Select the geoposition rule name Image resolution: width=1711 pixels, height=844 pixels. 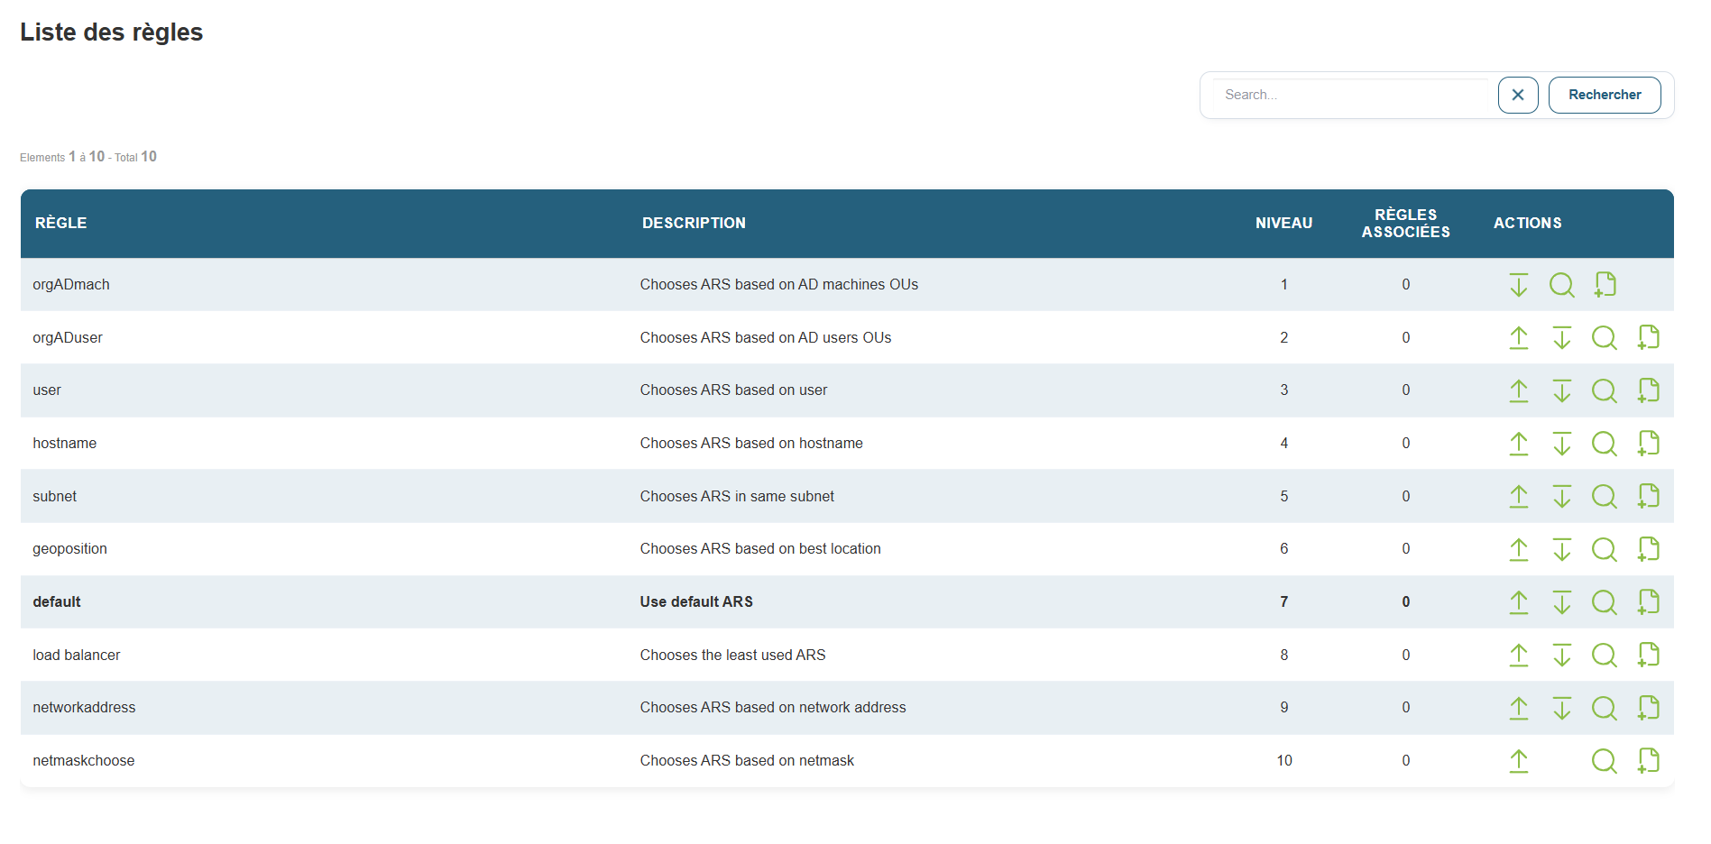tap(69, 549)
